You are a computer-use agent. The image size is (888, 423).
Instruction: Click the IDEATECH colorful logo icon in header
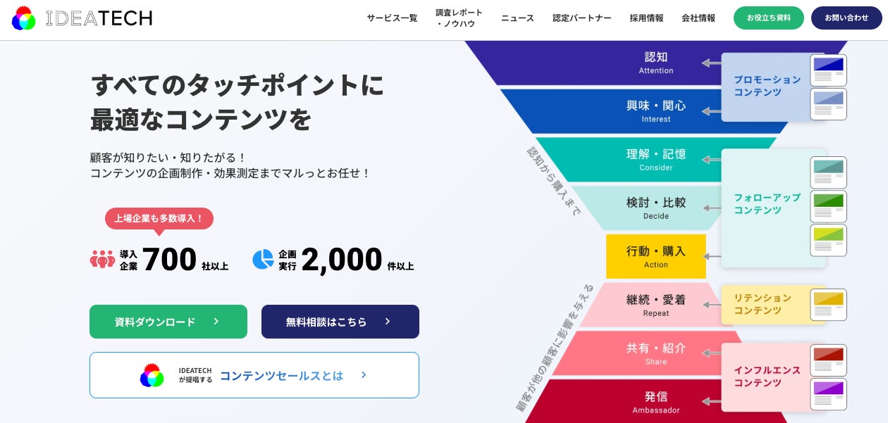pos(23,18)
